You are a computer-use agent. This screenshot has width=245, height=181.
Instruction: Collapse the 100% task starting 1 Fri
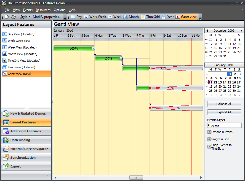(x=93, y=48)
